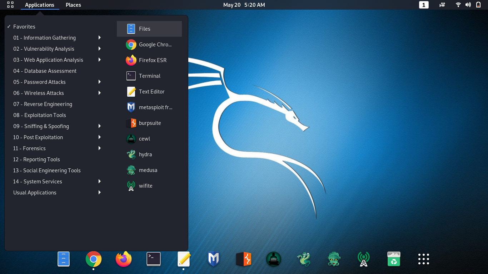Open the clock showing May 20 5:20 AM
This screenshot has width=488, height=274.
tap(244, 5)
